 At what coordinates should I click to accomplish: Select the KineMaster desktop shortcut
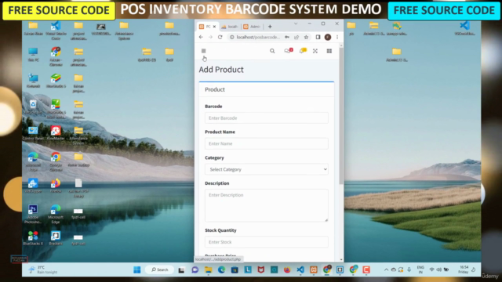click(56, 133)
